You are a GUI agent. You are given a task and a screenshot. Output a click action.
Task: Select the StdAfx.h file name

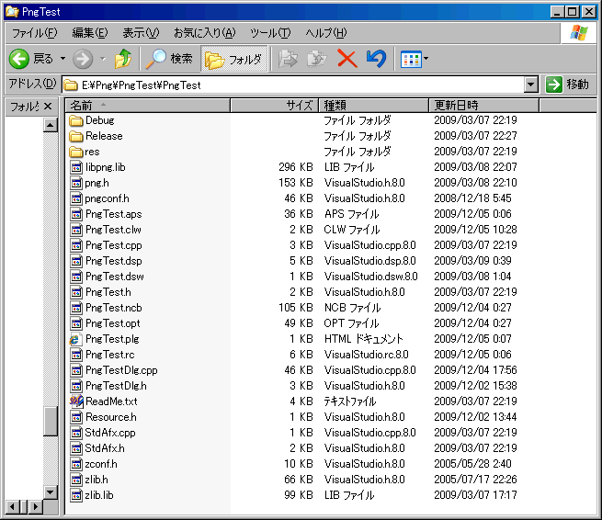coord(105,448)
